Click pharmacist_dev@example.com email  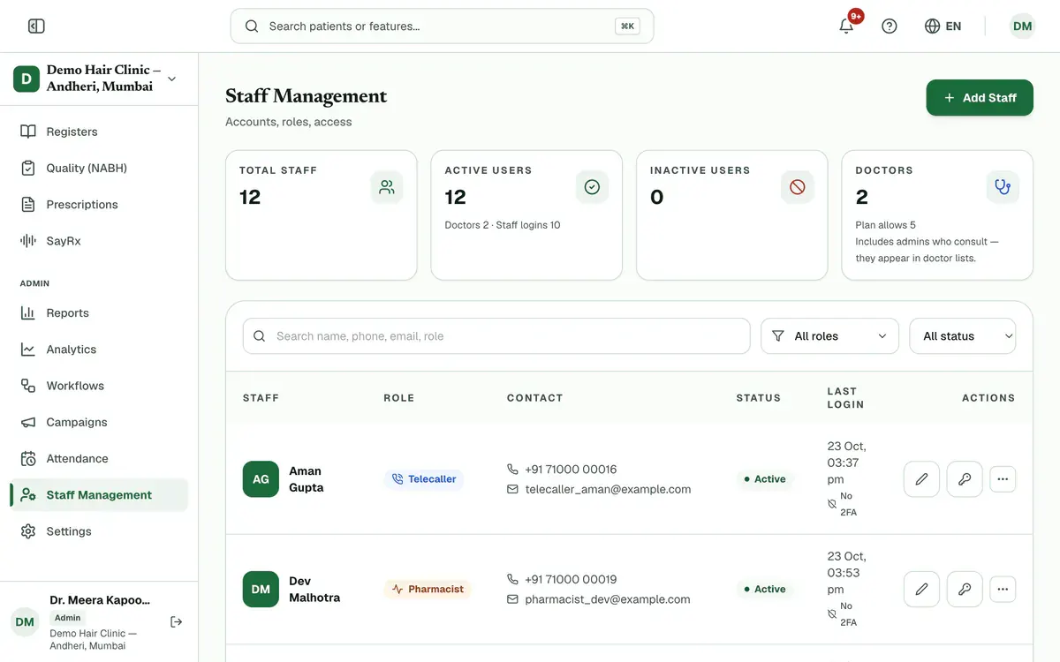(x=608, y=598)
